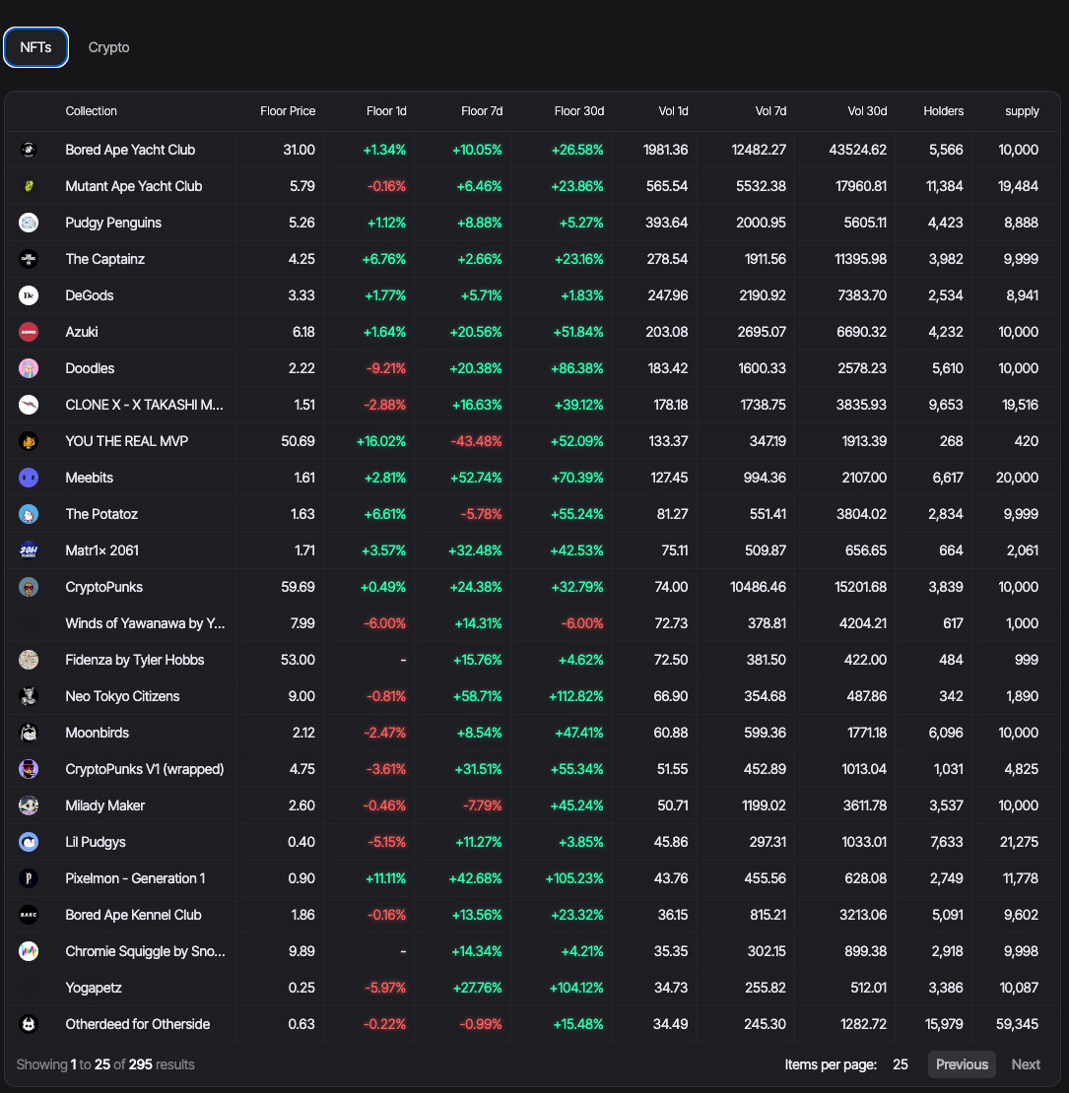
Task: Click the 1981.36 Vol 1d value
Action: point(665,150)
